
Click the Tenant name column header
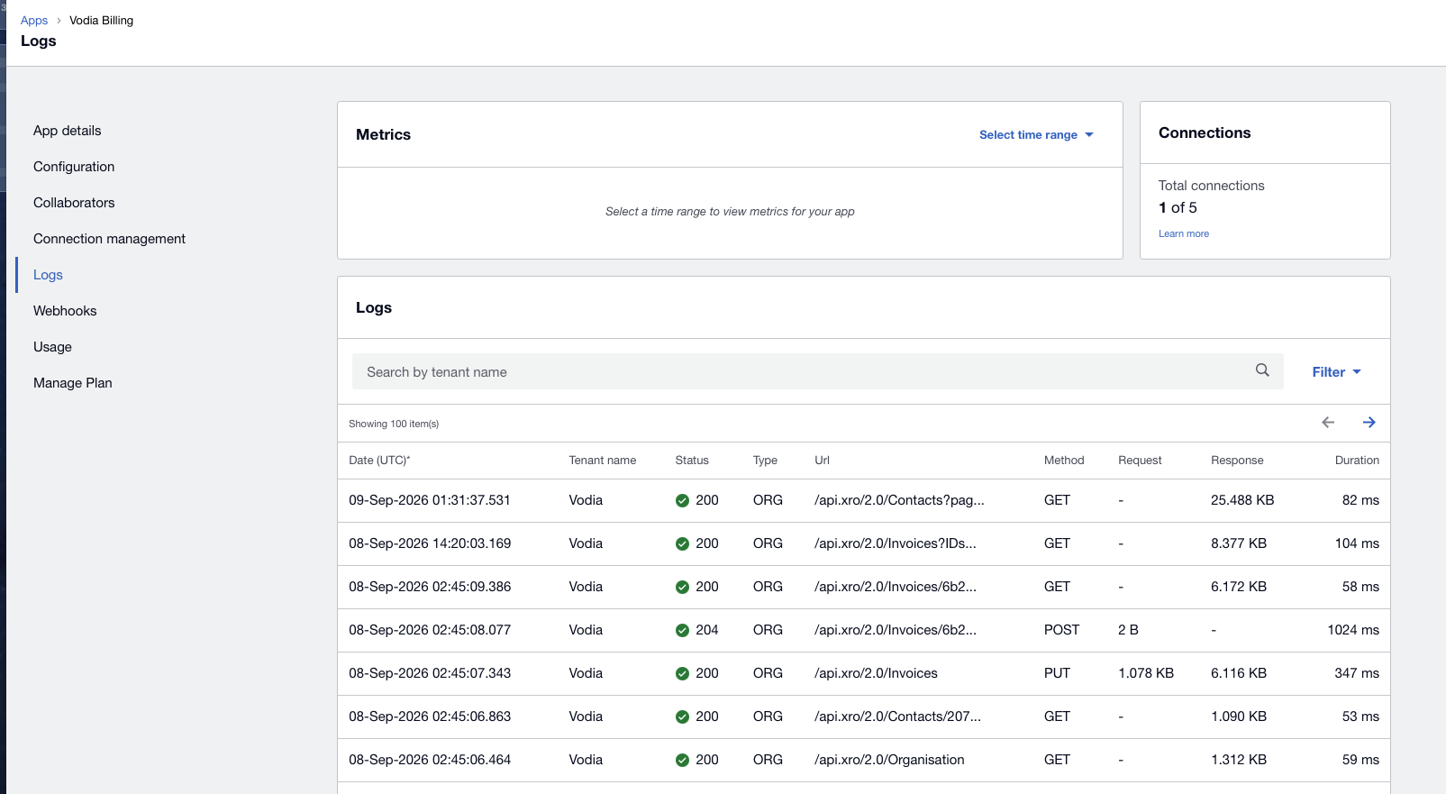602,461
